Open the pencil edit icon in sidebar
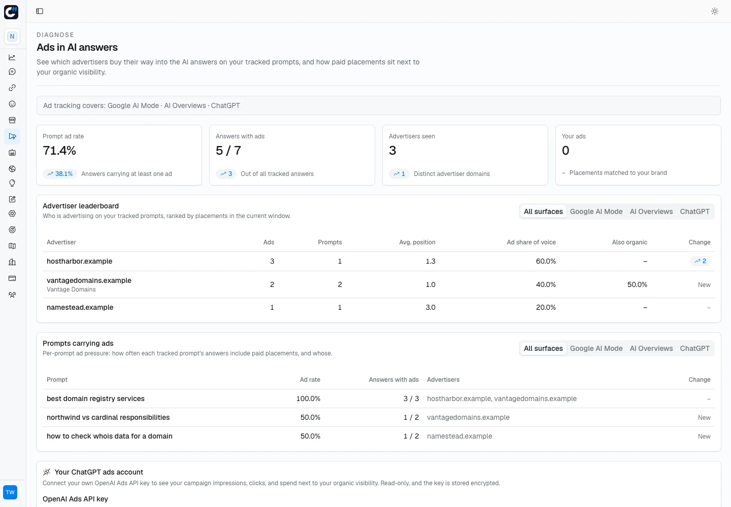Image resolution: width=731 pixels, height=507 pixels. (x=12, y=199)
